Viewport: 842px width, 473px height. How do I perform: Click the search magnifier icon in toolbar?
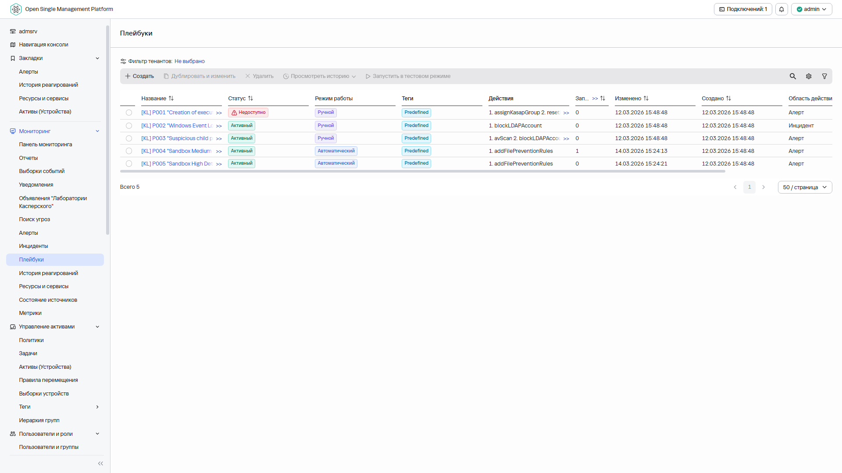tap(792, 76)
